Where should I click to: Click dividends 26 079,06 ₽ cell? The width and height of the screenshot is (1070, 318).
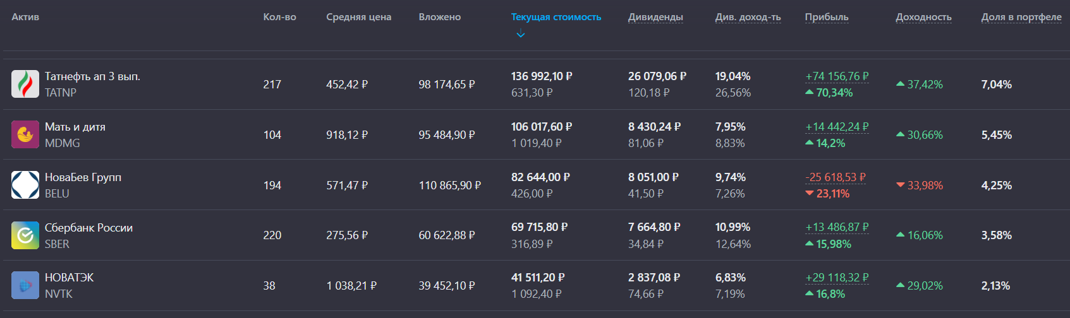[x=657, y=76]
